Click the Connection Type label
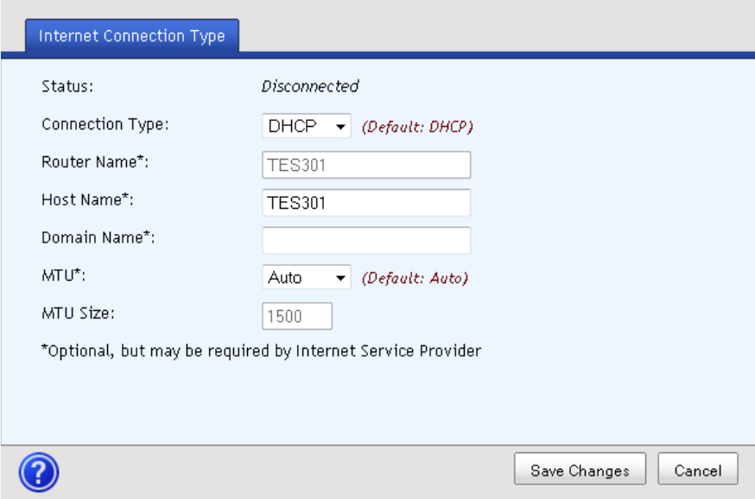The height and width of the screenshot is (499, 755). click(105, 124)
